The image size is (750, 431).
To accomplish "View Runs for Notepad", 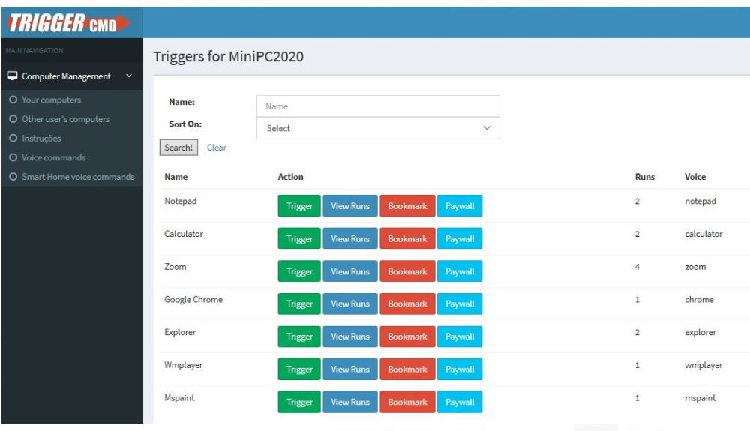I will point(350,206).
